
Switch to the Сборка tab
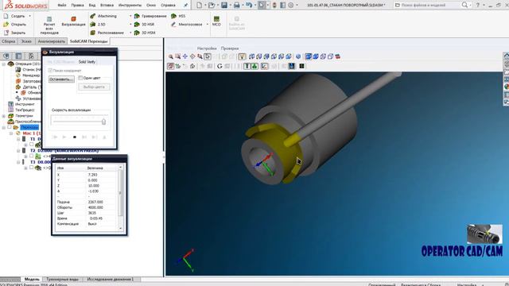coord(9,41)
